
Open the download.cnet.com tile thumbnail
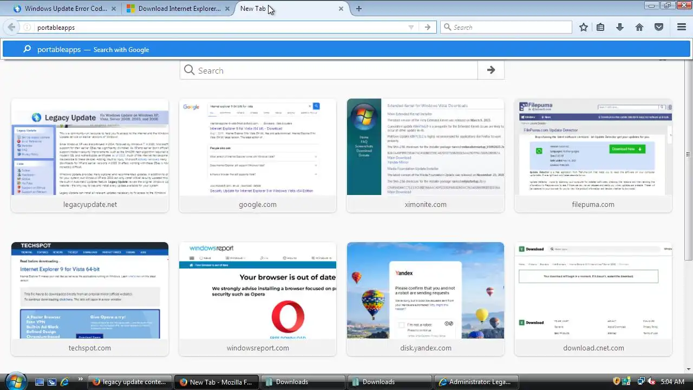pos(593,290)
